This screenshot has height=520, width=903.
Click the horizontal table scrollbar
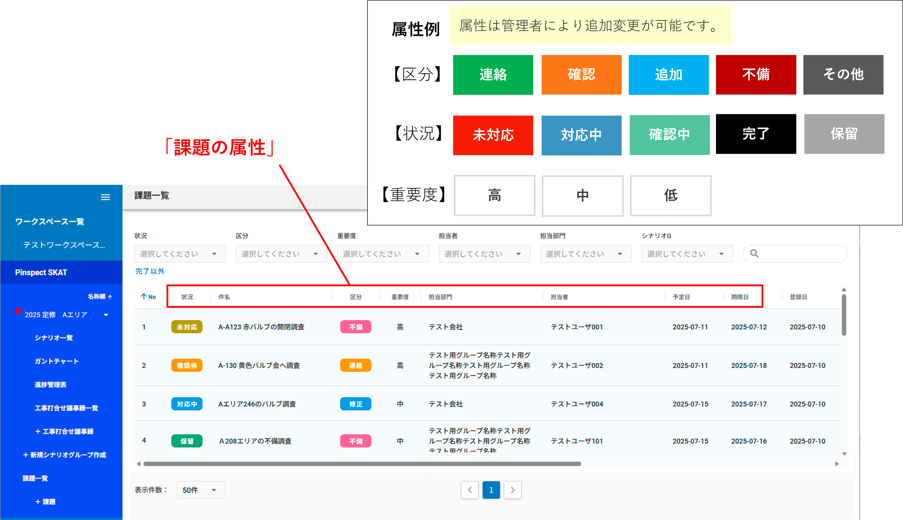pyautogui.click(x=362, y=463)
